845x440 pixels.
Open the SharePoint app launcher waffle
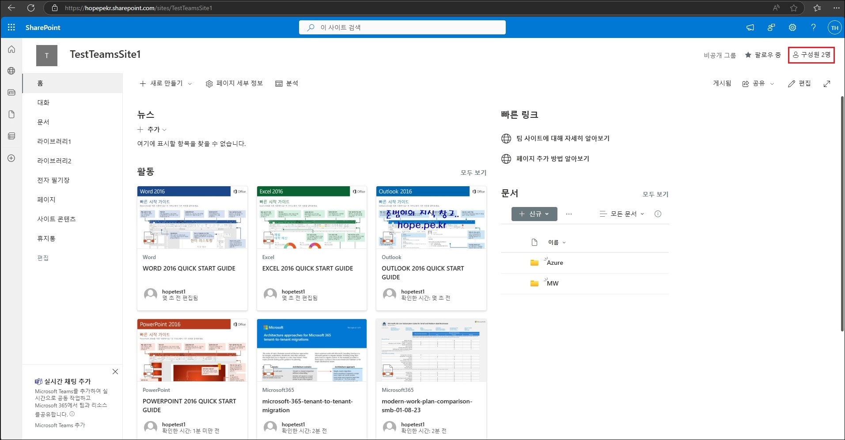click(x=11, y=27)
